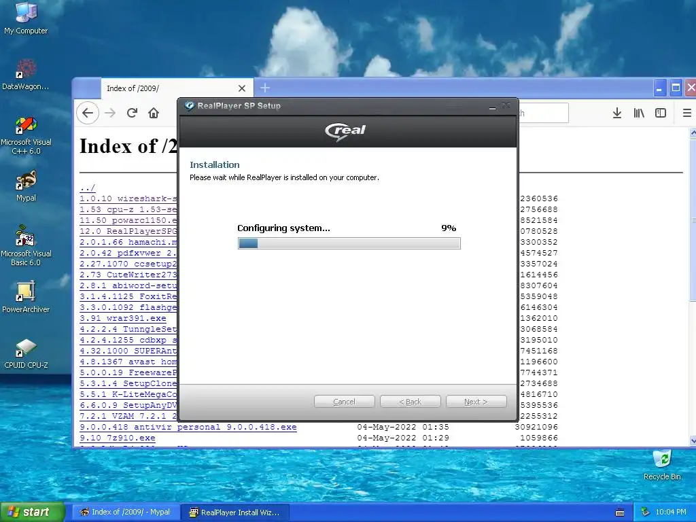Click the page scrollbar down arrow

point(693,440)
